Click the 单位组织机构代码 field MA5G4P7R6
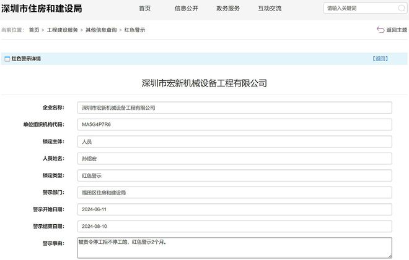The height and width of the screenshot is (260, 409). pos(234,125)
